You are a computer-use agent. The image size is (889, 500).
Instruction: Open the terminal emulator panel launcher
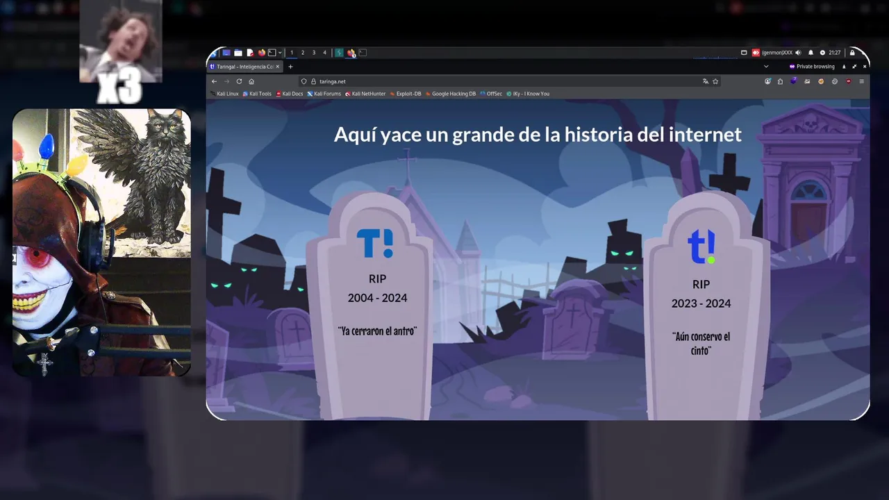(272, 53)
